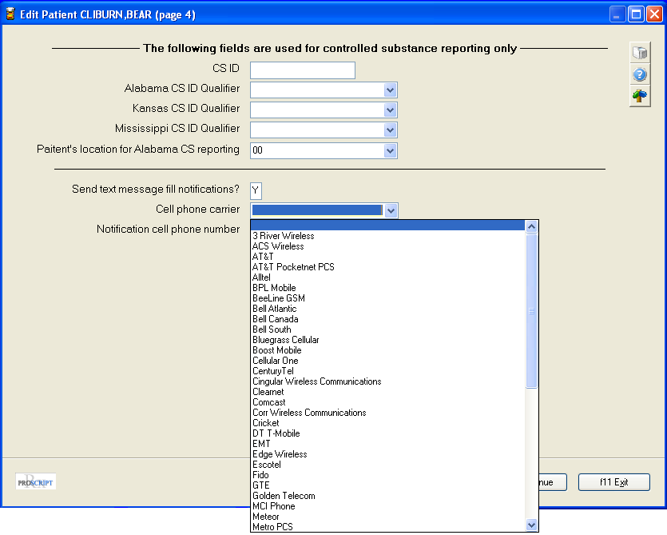Image resolution: width=667 pixels, height=535 pixels.
Task: Collapse the Cell phone carrier dropdown arrow
Action: tap(391, 210)
